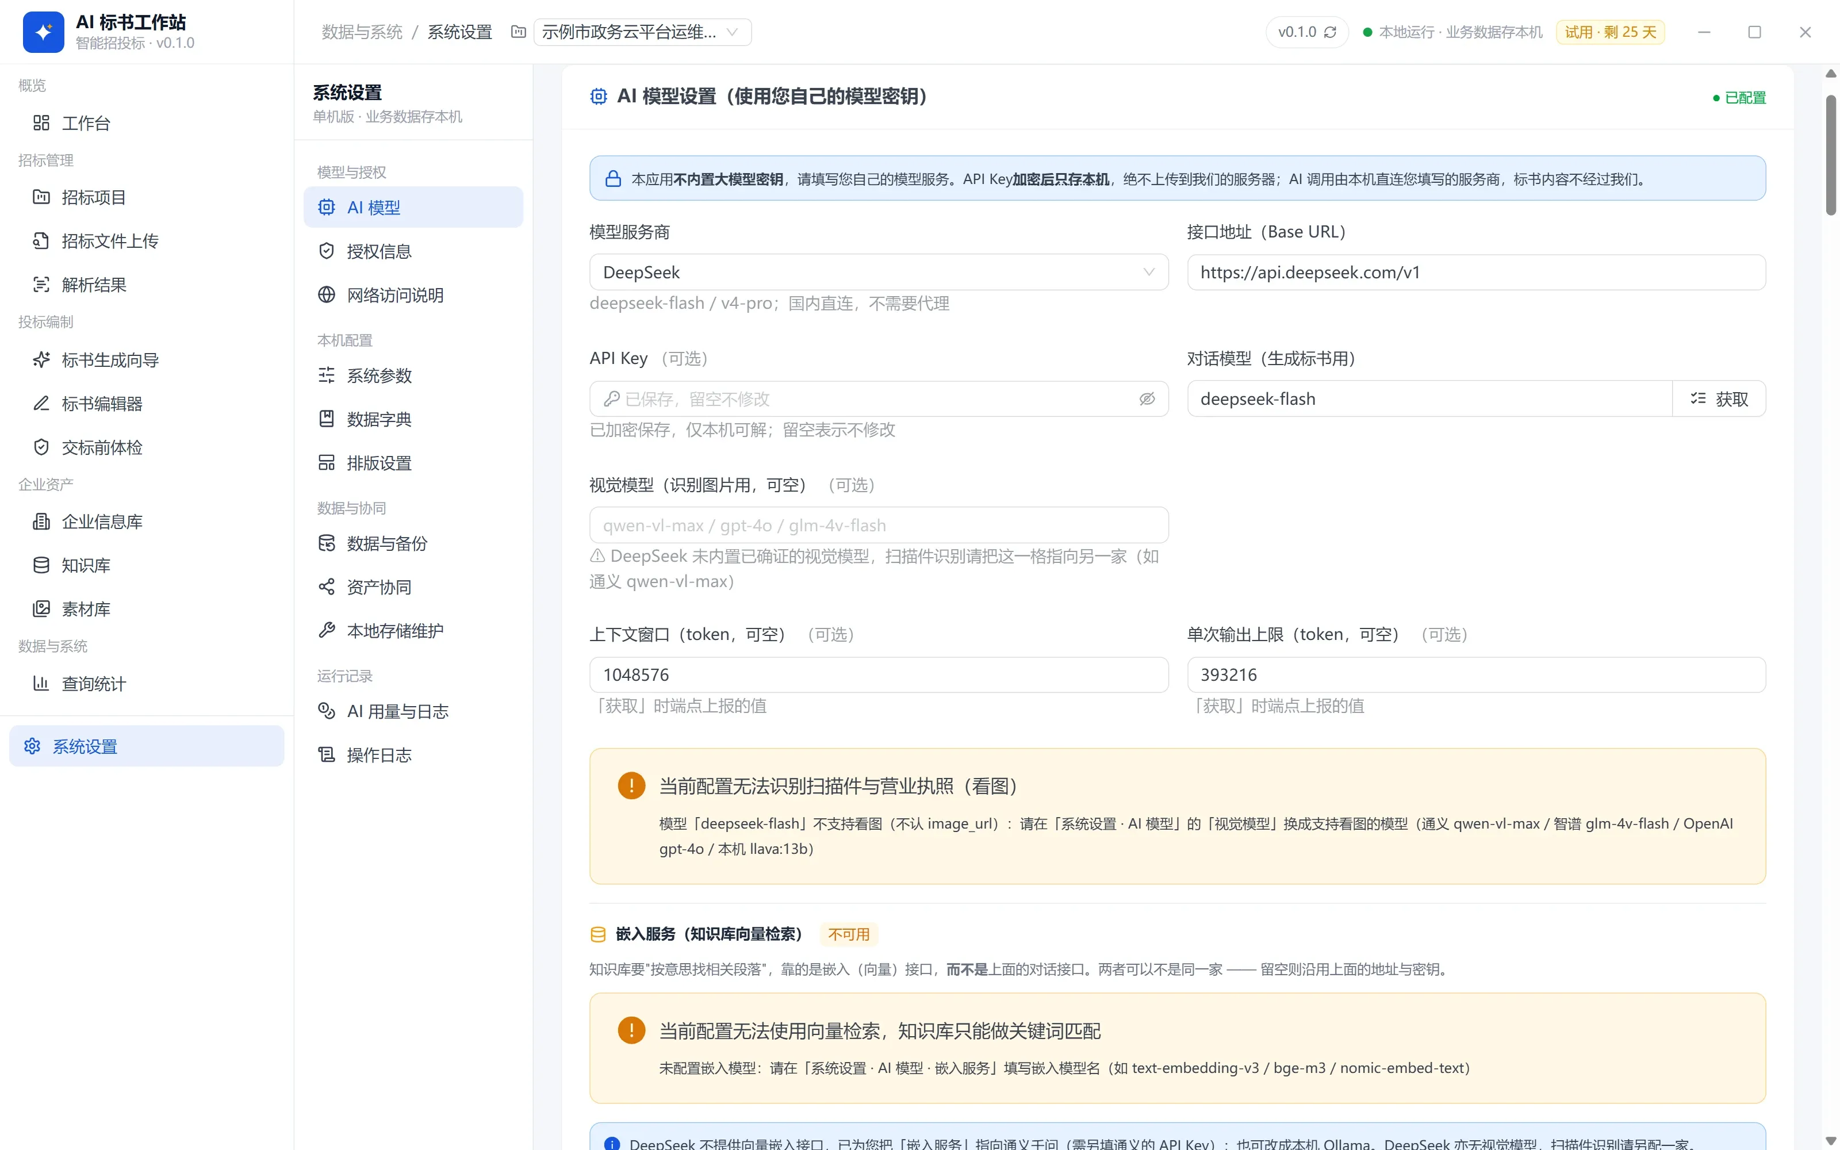
Task: Open 知识库 database icon
Action: pyautogui.click(x=41, y=565)
